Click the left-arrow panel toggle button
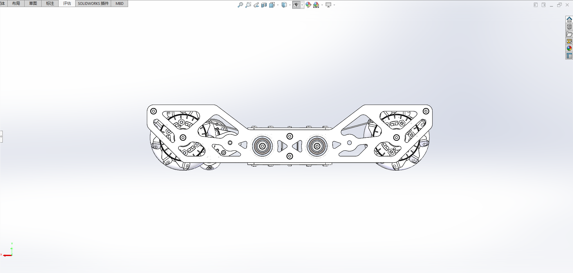Image resolution: width=573 pixels, height=273 pixels. click(536, 5)
